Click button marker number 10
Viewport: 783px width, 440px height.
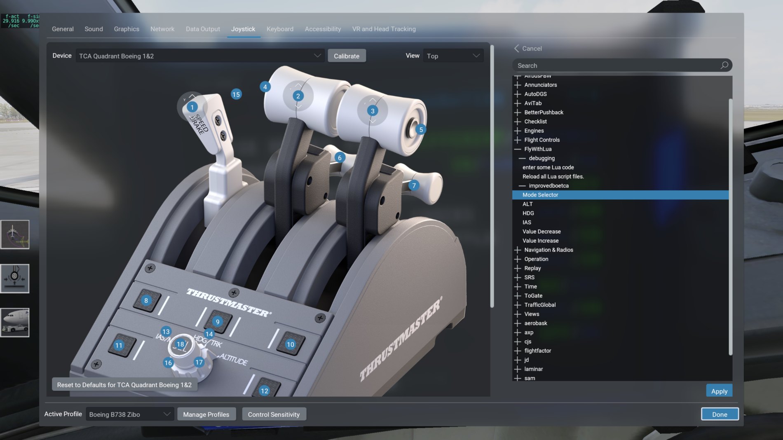pos(291,344)
